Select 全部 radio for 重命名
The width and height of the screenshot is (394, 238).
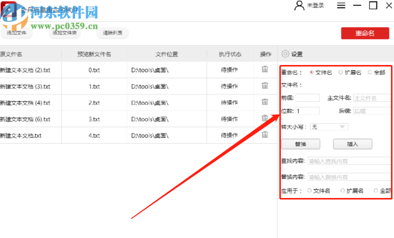tap(369, 72)
